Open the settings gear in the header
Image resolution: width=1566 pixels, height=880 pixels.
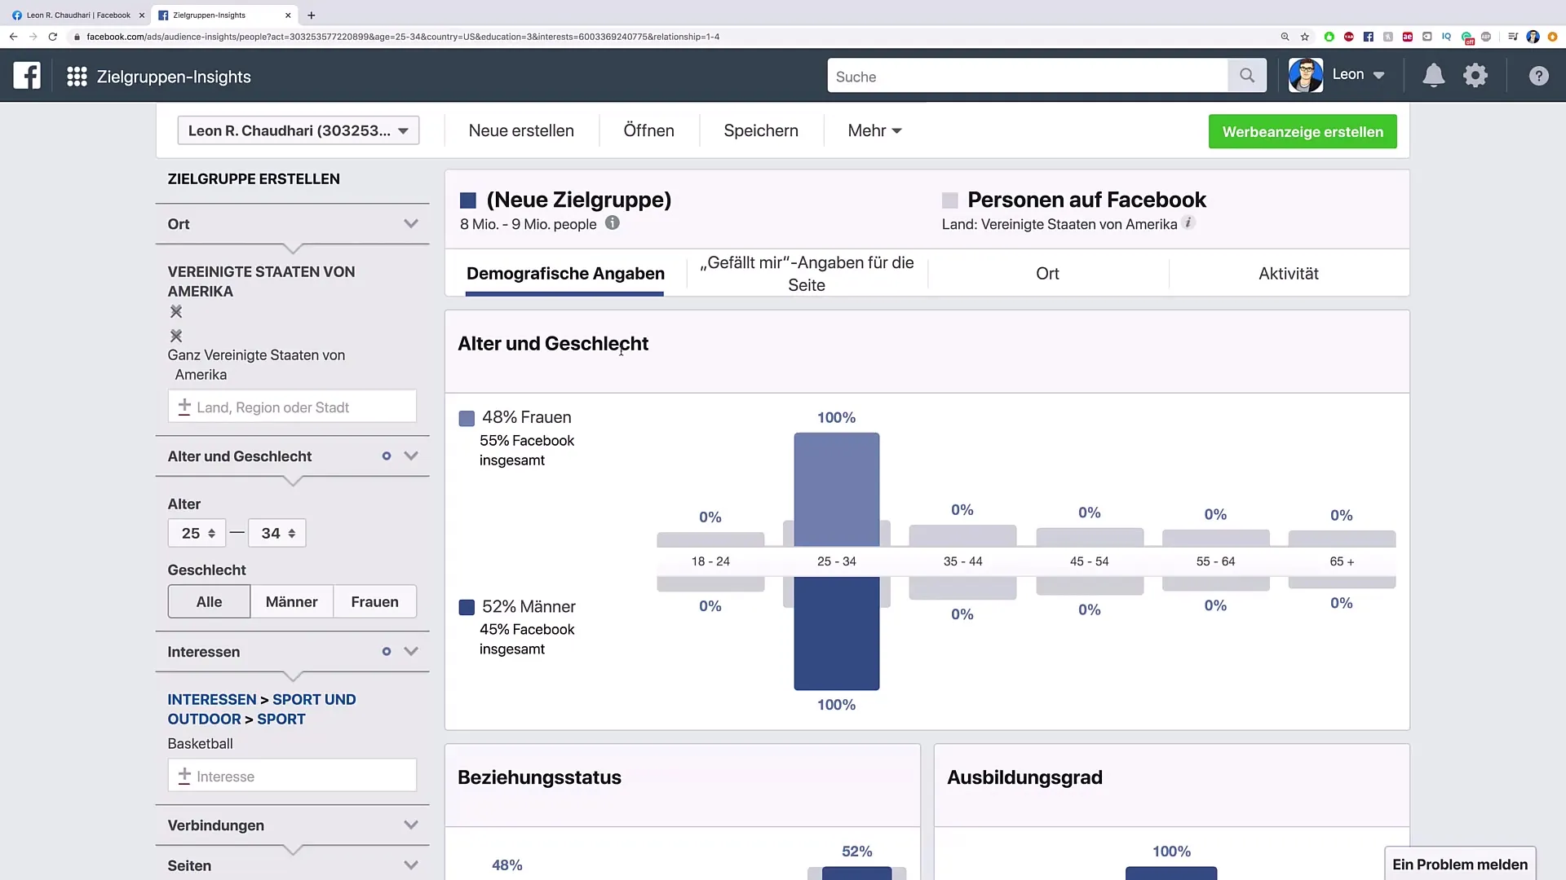tap(1475, 76)
